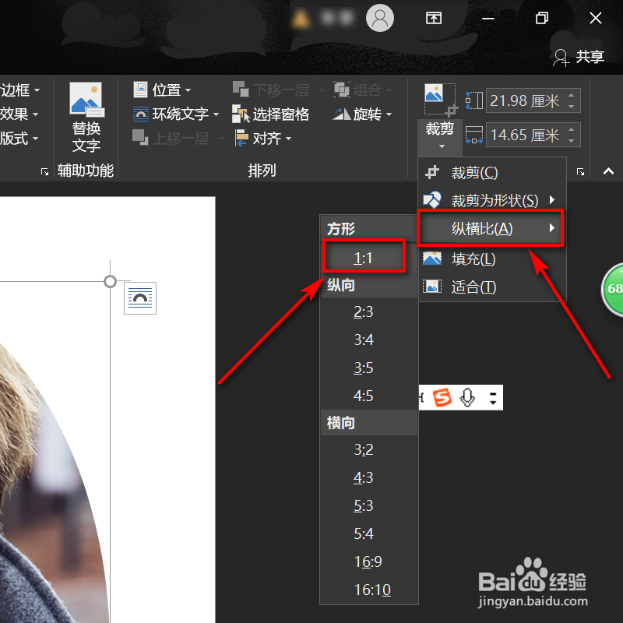Screen dimensions: 623x623
Task: Click the Crop to Shape item icon
Action: [x=432, y=200]
